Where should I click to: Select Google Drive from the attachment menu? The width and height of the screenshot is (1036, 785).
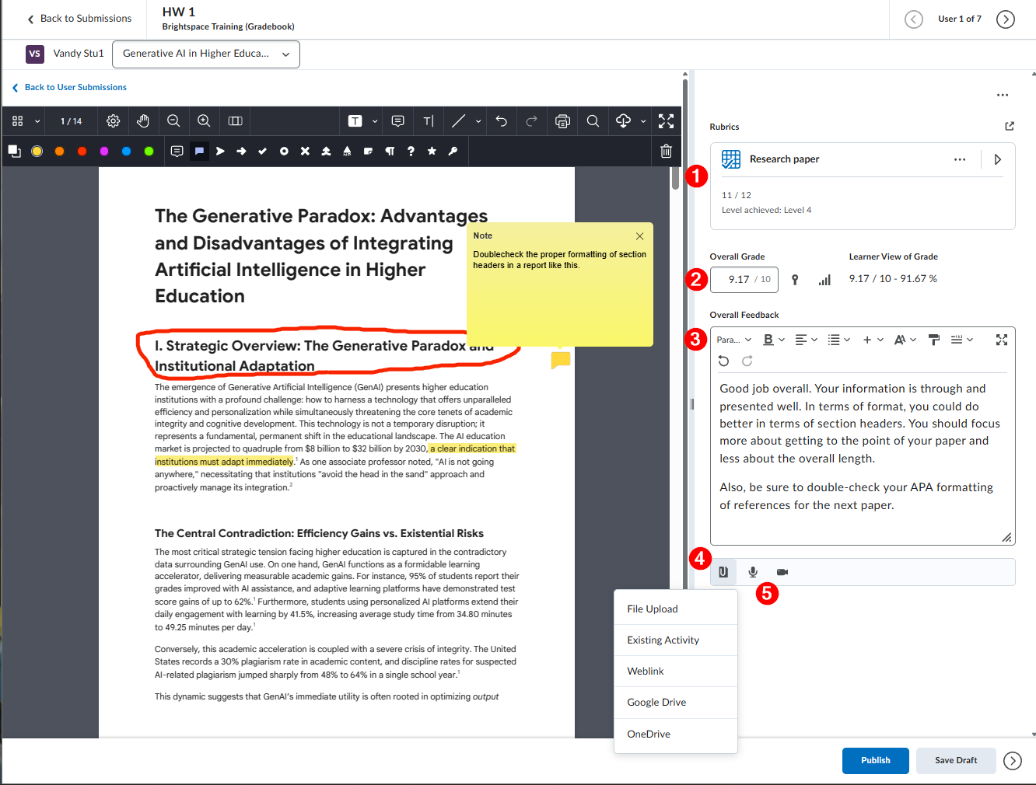tap(656, 703)
